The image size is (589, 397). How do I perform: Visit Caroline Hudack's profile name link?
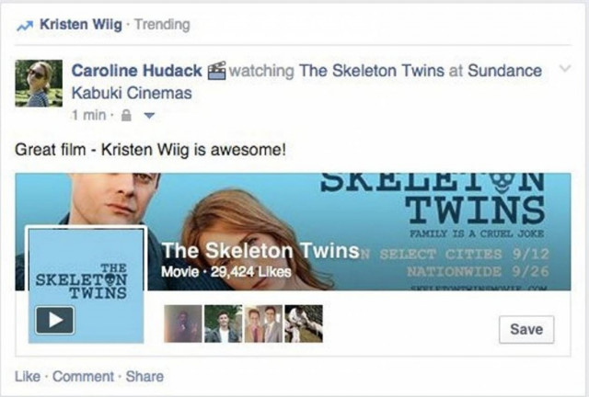coord(137,71)
